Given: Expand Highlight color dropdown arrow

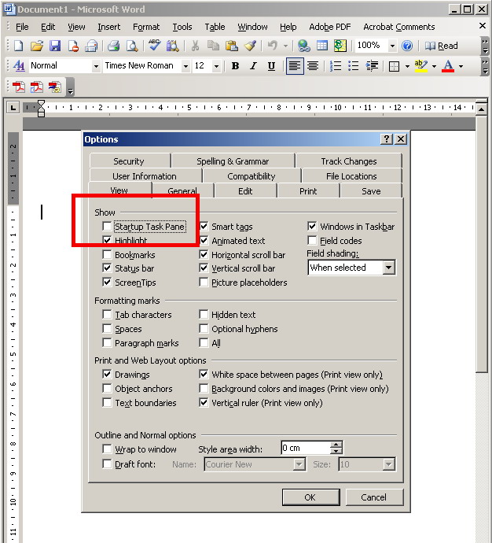Looking at the screenshot, I should 435,66.
